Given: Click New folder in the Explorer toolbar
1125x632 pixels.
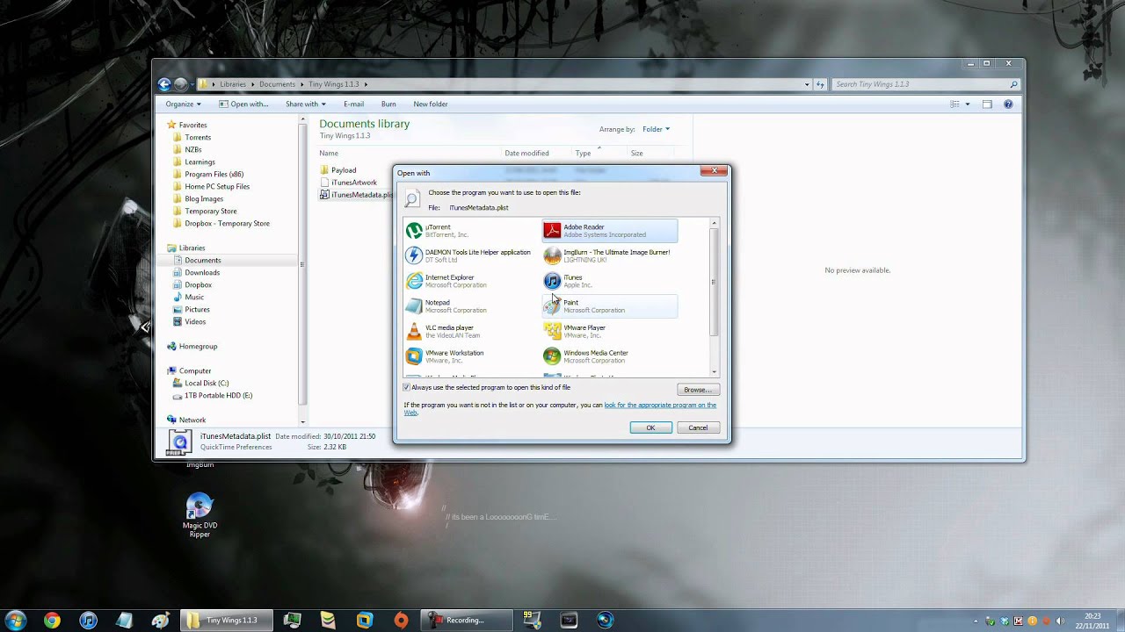Looking at the screenshot, I should coord(431,104).
